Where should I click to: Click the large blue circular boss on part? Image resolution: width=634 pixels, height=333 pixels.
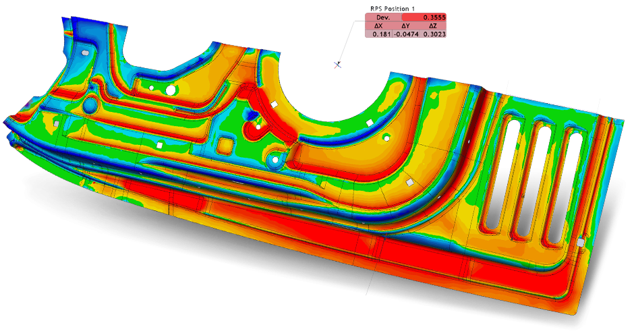coord(90,105)
